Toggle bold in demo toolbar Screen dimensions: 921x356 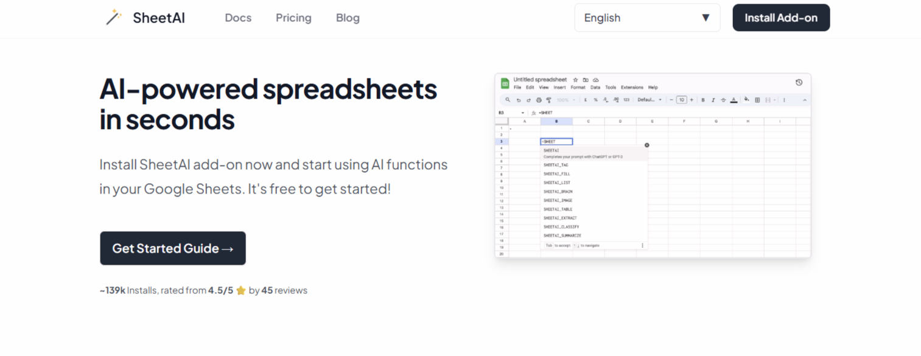coord(703,100)
